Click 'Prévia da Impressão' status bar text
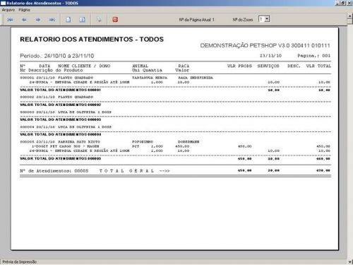The image size is (353, 265). [20, 262]
